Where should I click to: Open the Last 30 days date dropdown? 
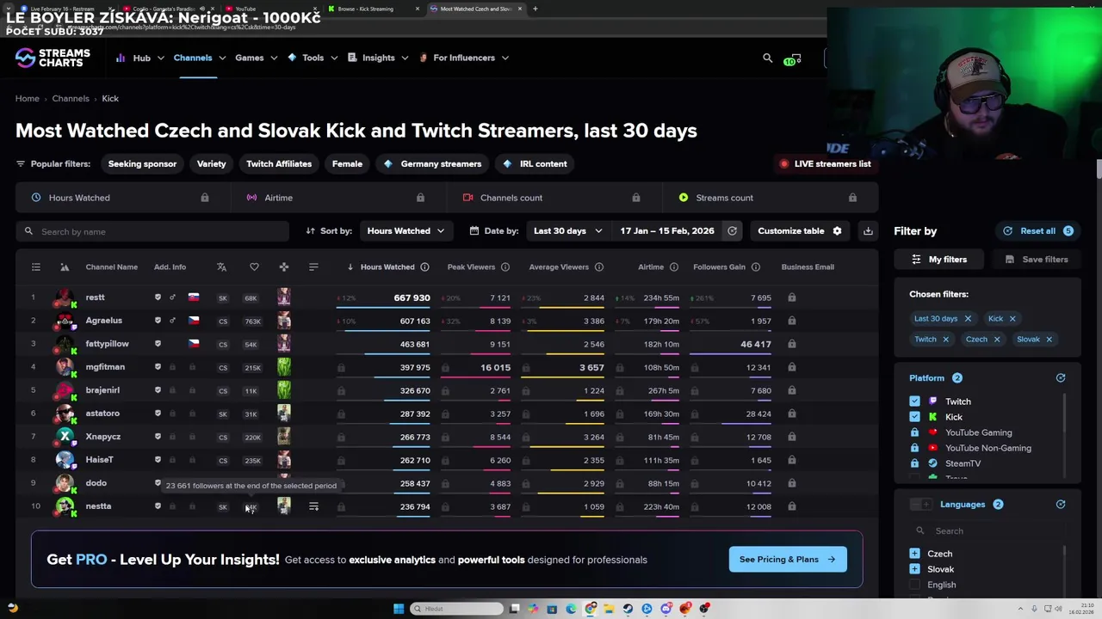[566, 231]
